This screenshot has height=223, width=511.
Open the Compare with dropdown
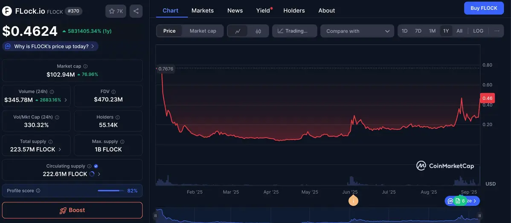[357, 31]
